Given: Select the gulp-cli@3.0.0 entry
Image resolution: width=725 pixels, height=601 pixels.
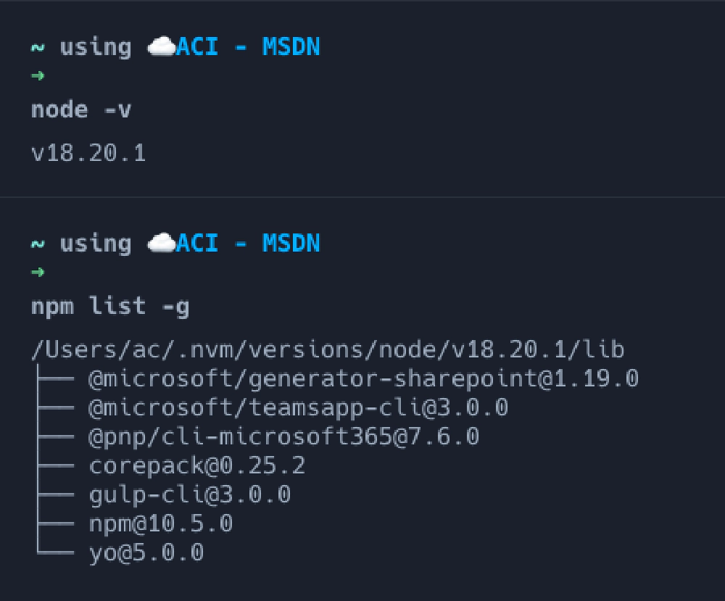Looking at the screenshot, I should point(189,494).
